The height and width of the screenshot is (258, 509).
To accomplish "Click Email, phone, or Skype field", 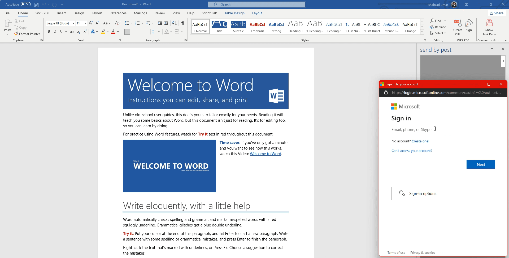I will click(443, 130).
